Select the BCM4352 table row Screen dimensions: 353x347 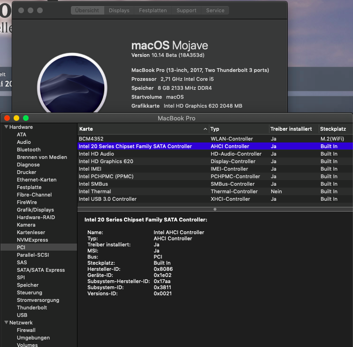coord(141,139)
